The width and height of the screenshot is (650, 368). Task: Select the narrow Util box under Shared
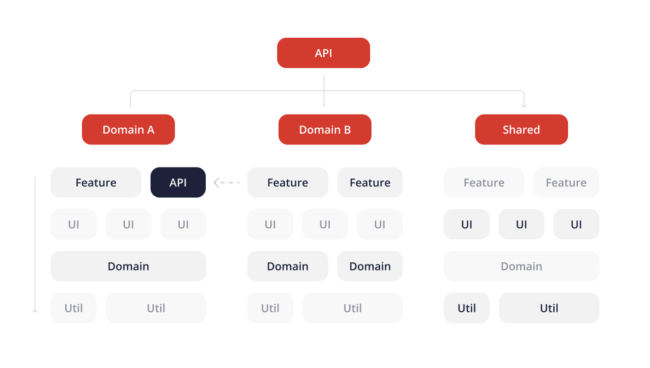click(466, 308)
